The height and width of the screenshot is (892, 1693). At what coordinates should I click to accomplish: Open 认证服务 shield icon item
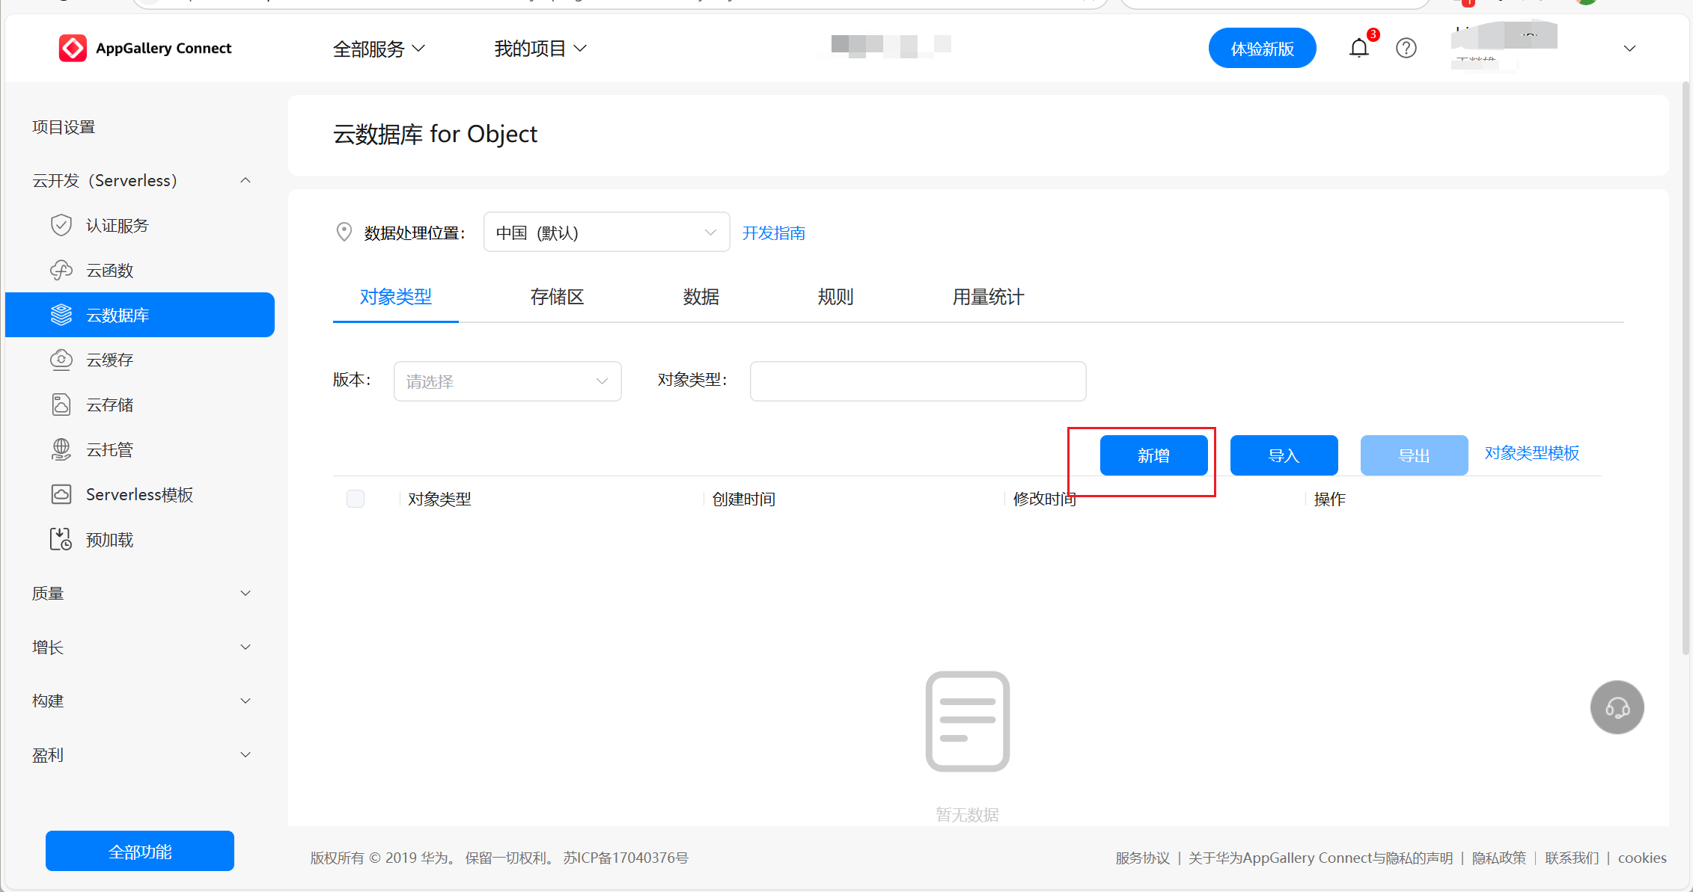tap(61, 225)
